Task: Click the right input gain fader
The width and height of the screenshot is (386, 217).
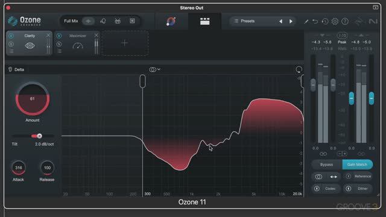Action: (333, 85)
